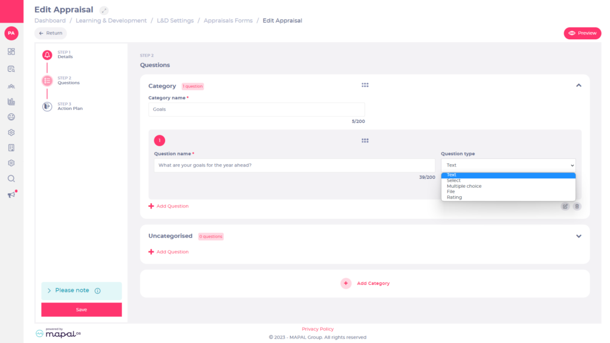This screenshot has width=610, height=343.
Task: Expand the Please note panel
Action: [49, 291]
